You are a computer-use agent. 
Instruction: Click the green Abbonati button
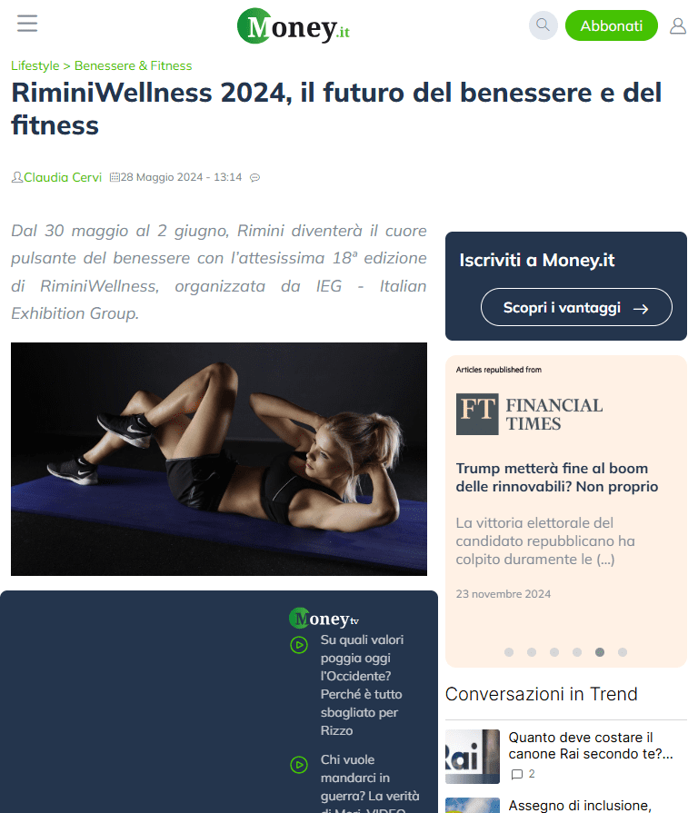(x=612, y=25)
